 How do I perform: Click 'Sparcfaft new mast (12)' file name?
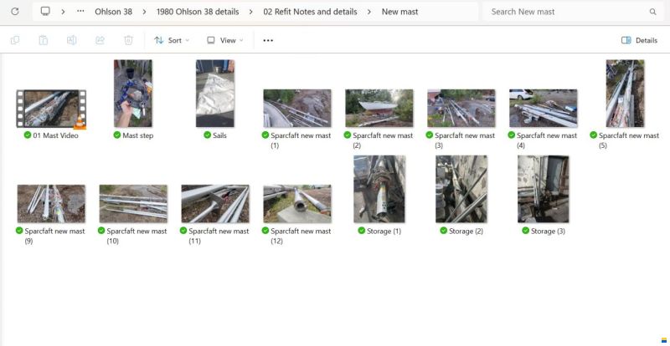click(x=301, y=236)
